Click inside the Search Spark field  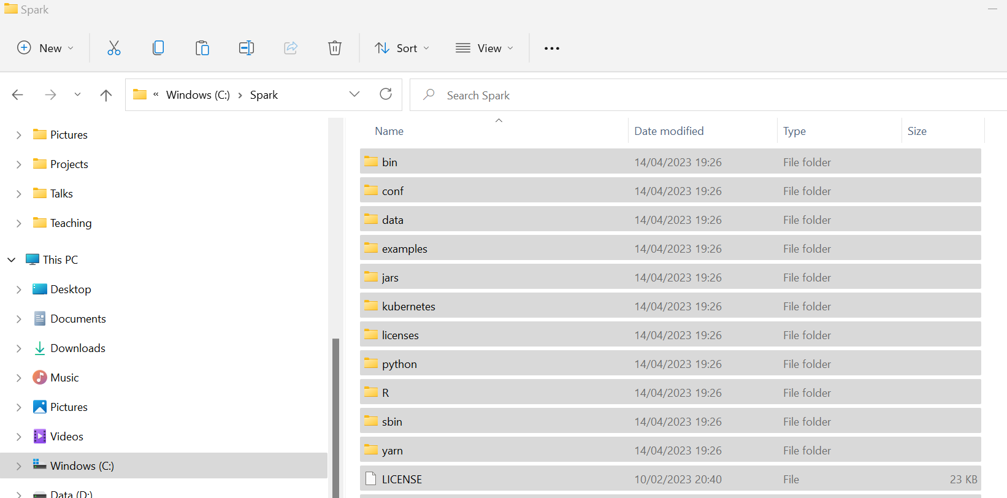point(708,95)
